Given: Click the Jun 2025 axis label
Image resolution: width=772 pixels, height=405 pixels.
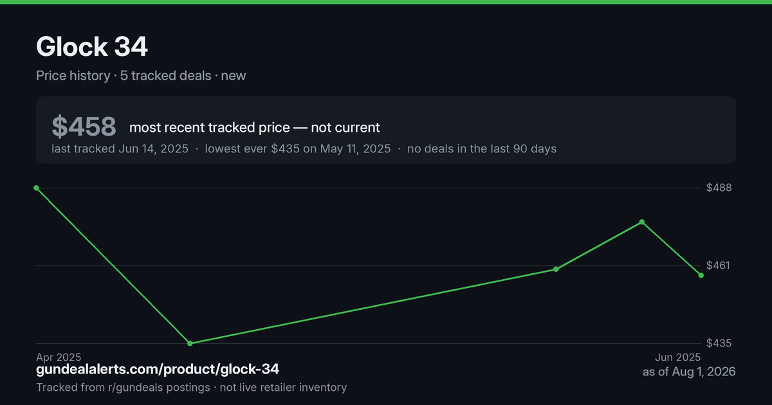Looking at the screenshot, I should click(x=678, y=357).
